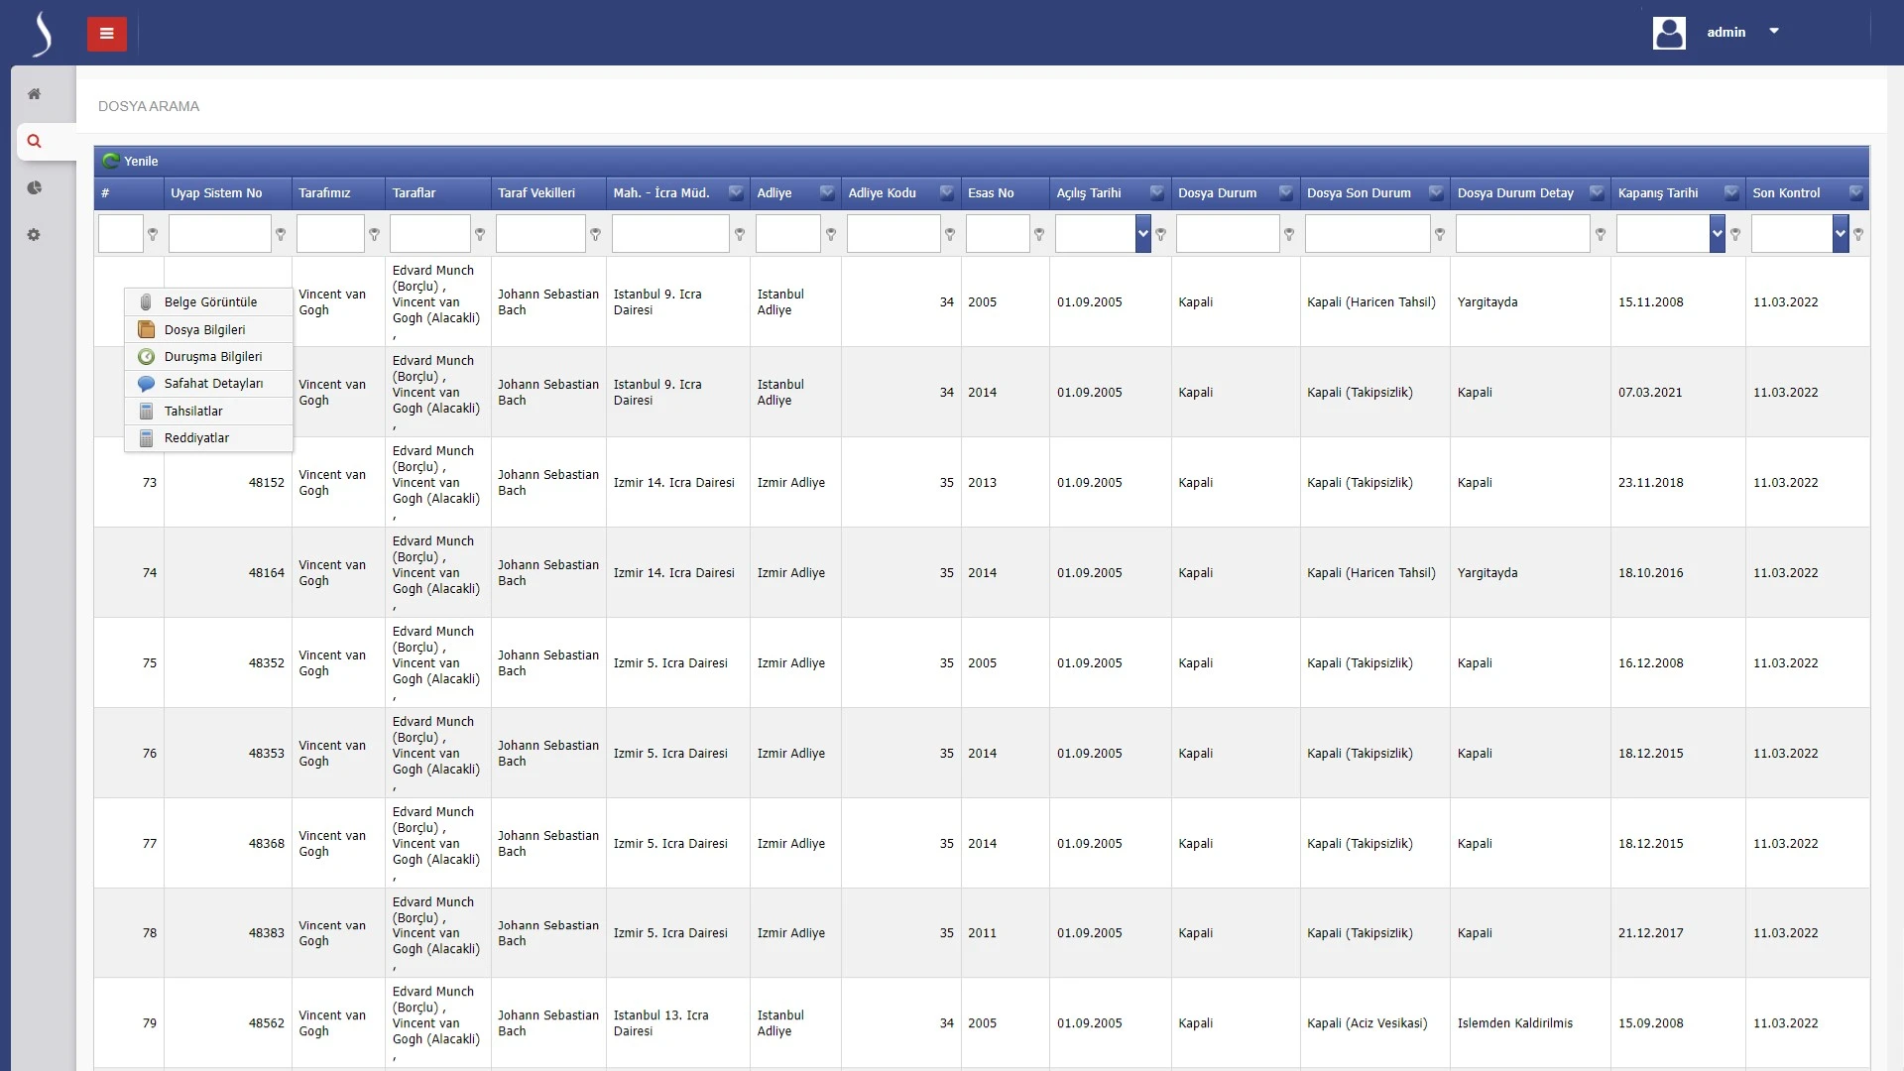1904x1071 pixels.
Task: Open the settings gear in sidebar
Action: click(x=34, y=235)
